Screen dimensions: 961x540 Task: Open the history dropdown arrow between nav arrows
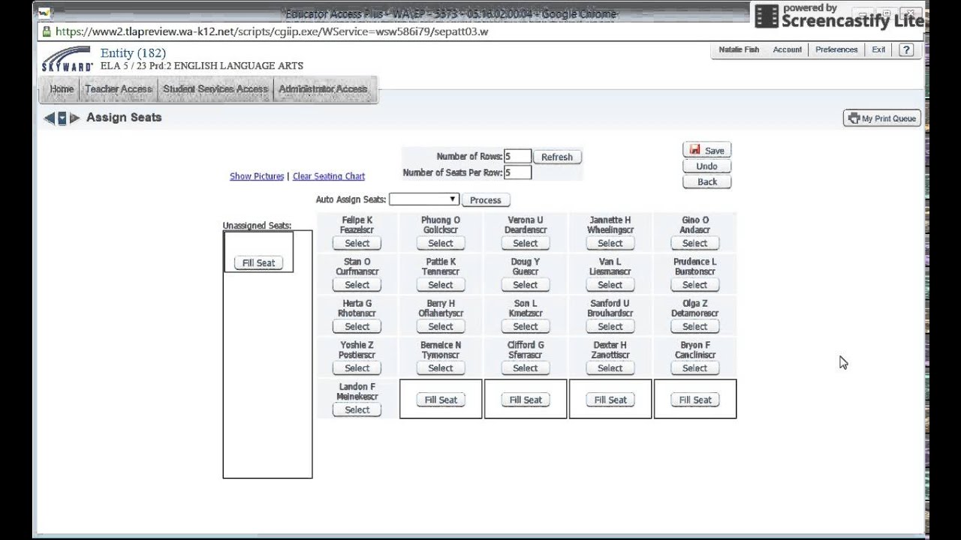(x=62, y=118)
